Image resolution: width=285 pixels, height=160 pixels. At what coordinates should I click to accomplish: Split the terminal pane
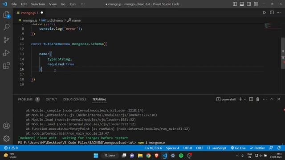pos(251,99)
